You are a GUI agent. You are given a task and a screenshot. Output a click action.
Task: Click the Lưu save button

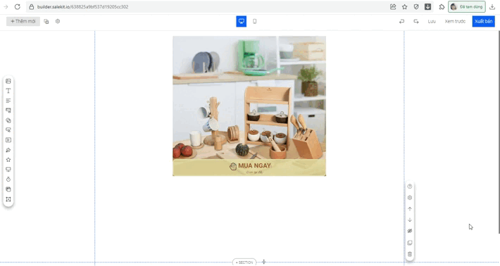(432, 21)
